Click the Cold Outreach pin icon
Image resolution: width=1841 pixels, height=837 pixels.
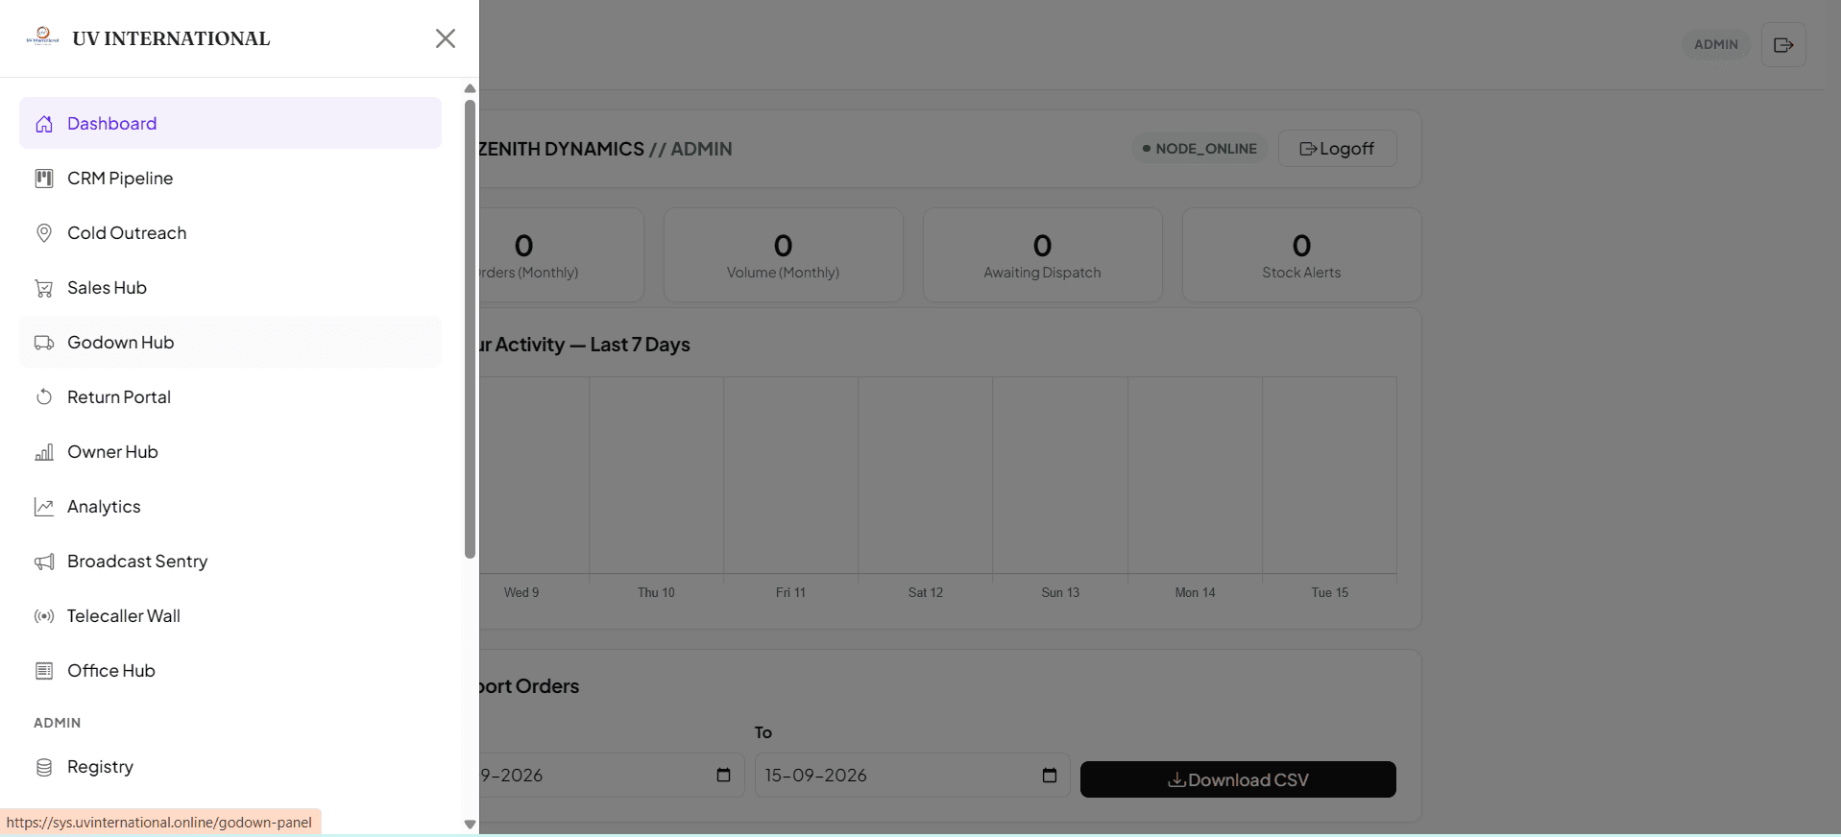(x=44, y=233)
